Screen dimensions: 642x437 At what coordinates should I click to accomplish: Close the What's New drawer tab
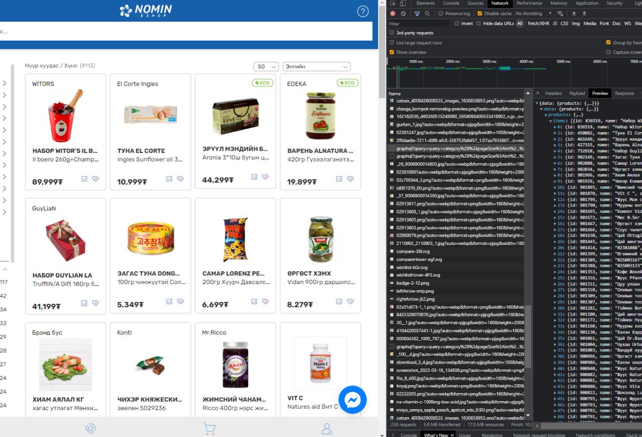(x=452, y=435)
